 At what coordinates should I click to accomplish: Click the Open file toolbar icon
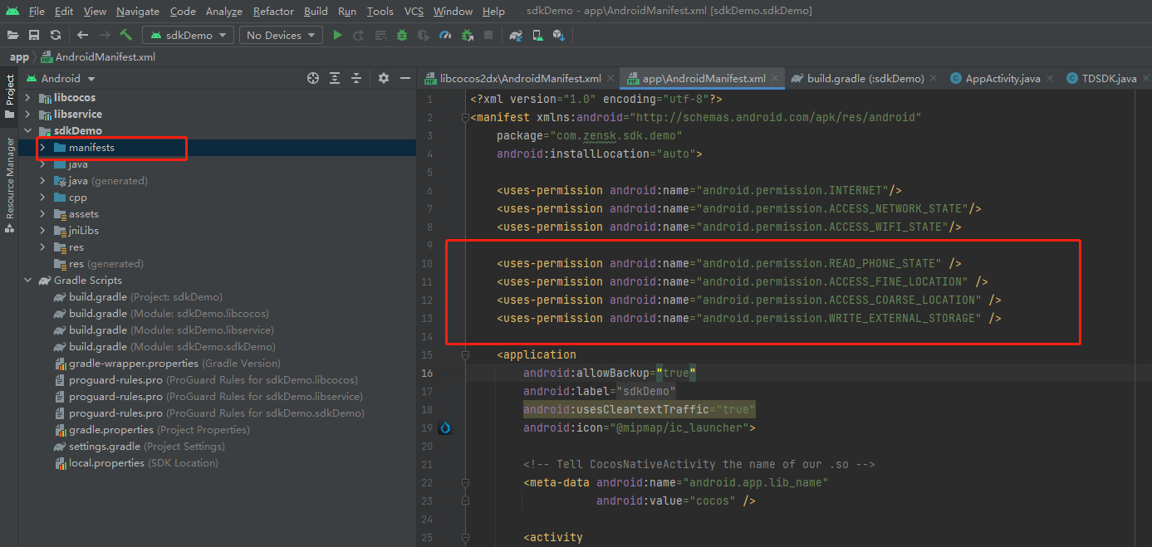tap(12, 35)
